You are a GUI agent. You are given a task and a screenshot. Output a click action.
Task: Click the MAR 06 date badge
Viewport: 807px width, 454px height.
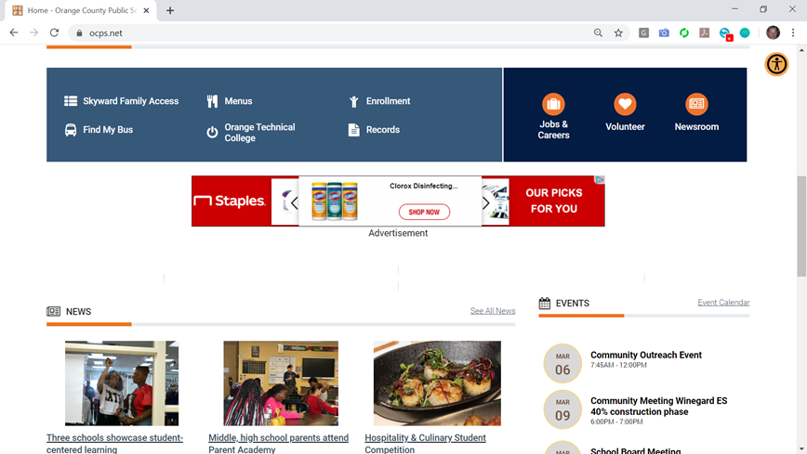(562, 364)
